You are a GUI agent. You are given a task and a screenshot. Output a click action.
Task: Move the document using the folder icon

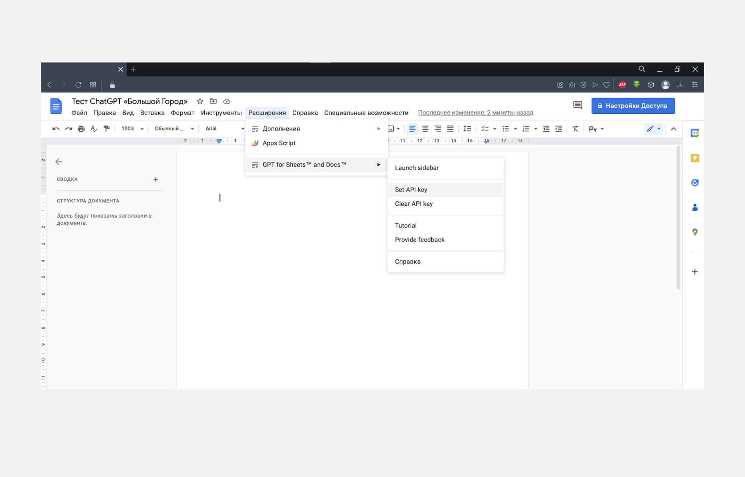(x=213, y=101)
